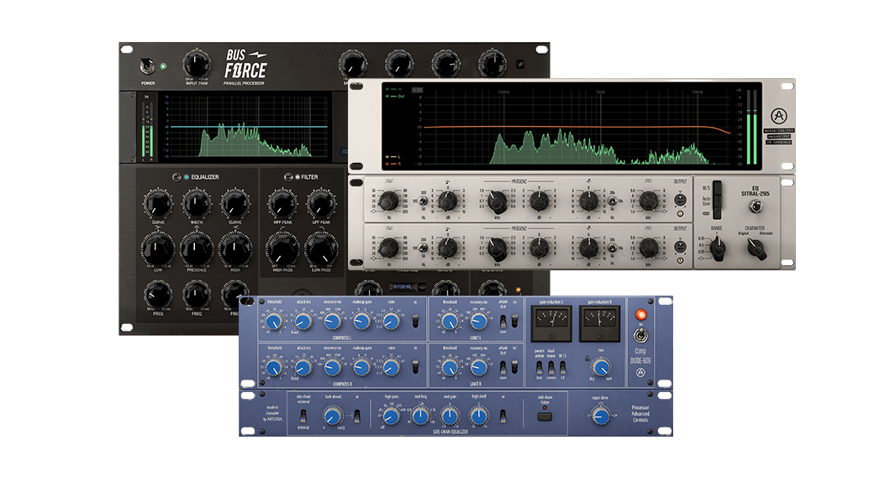The image size is (869, 487).
Task: Click the top-row OUTPUT knob on Sitral
Action: click(x=680, y=199)
